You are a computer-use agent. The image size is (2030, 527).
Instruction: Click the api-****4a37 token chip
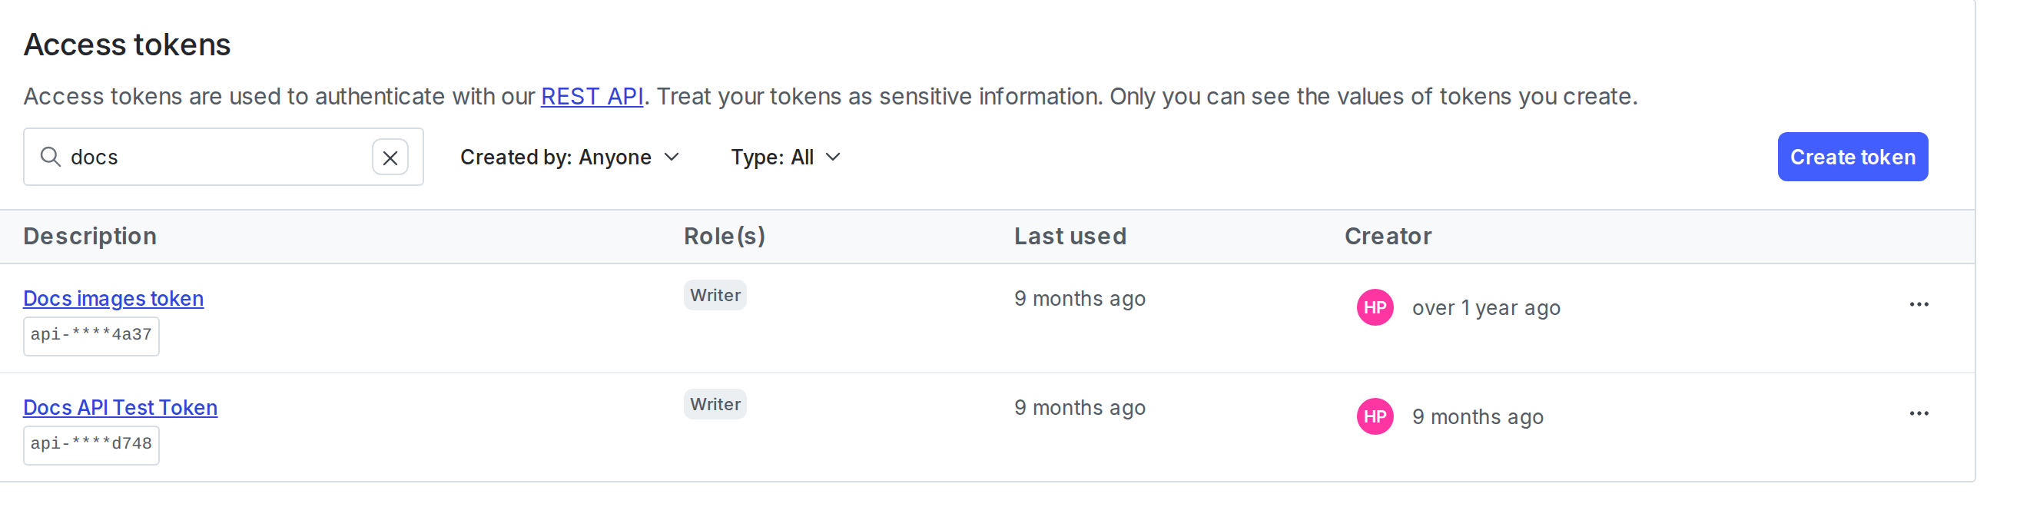[91, 336]
